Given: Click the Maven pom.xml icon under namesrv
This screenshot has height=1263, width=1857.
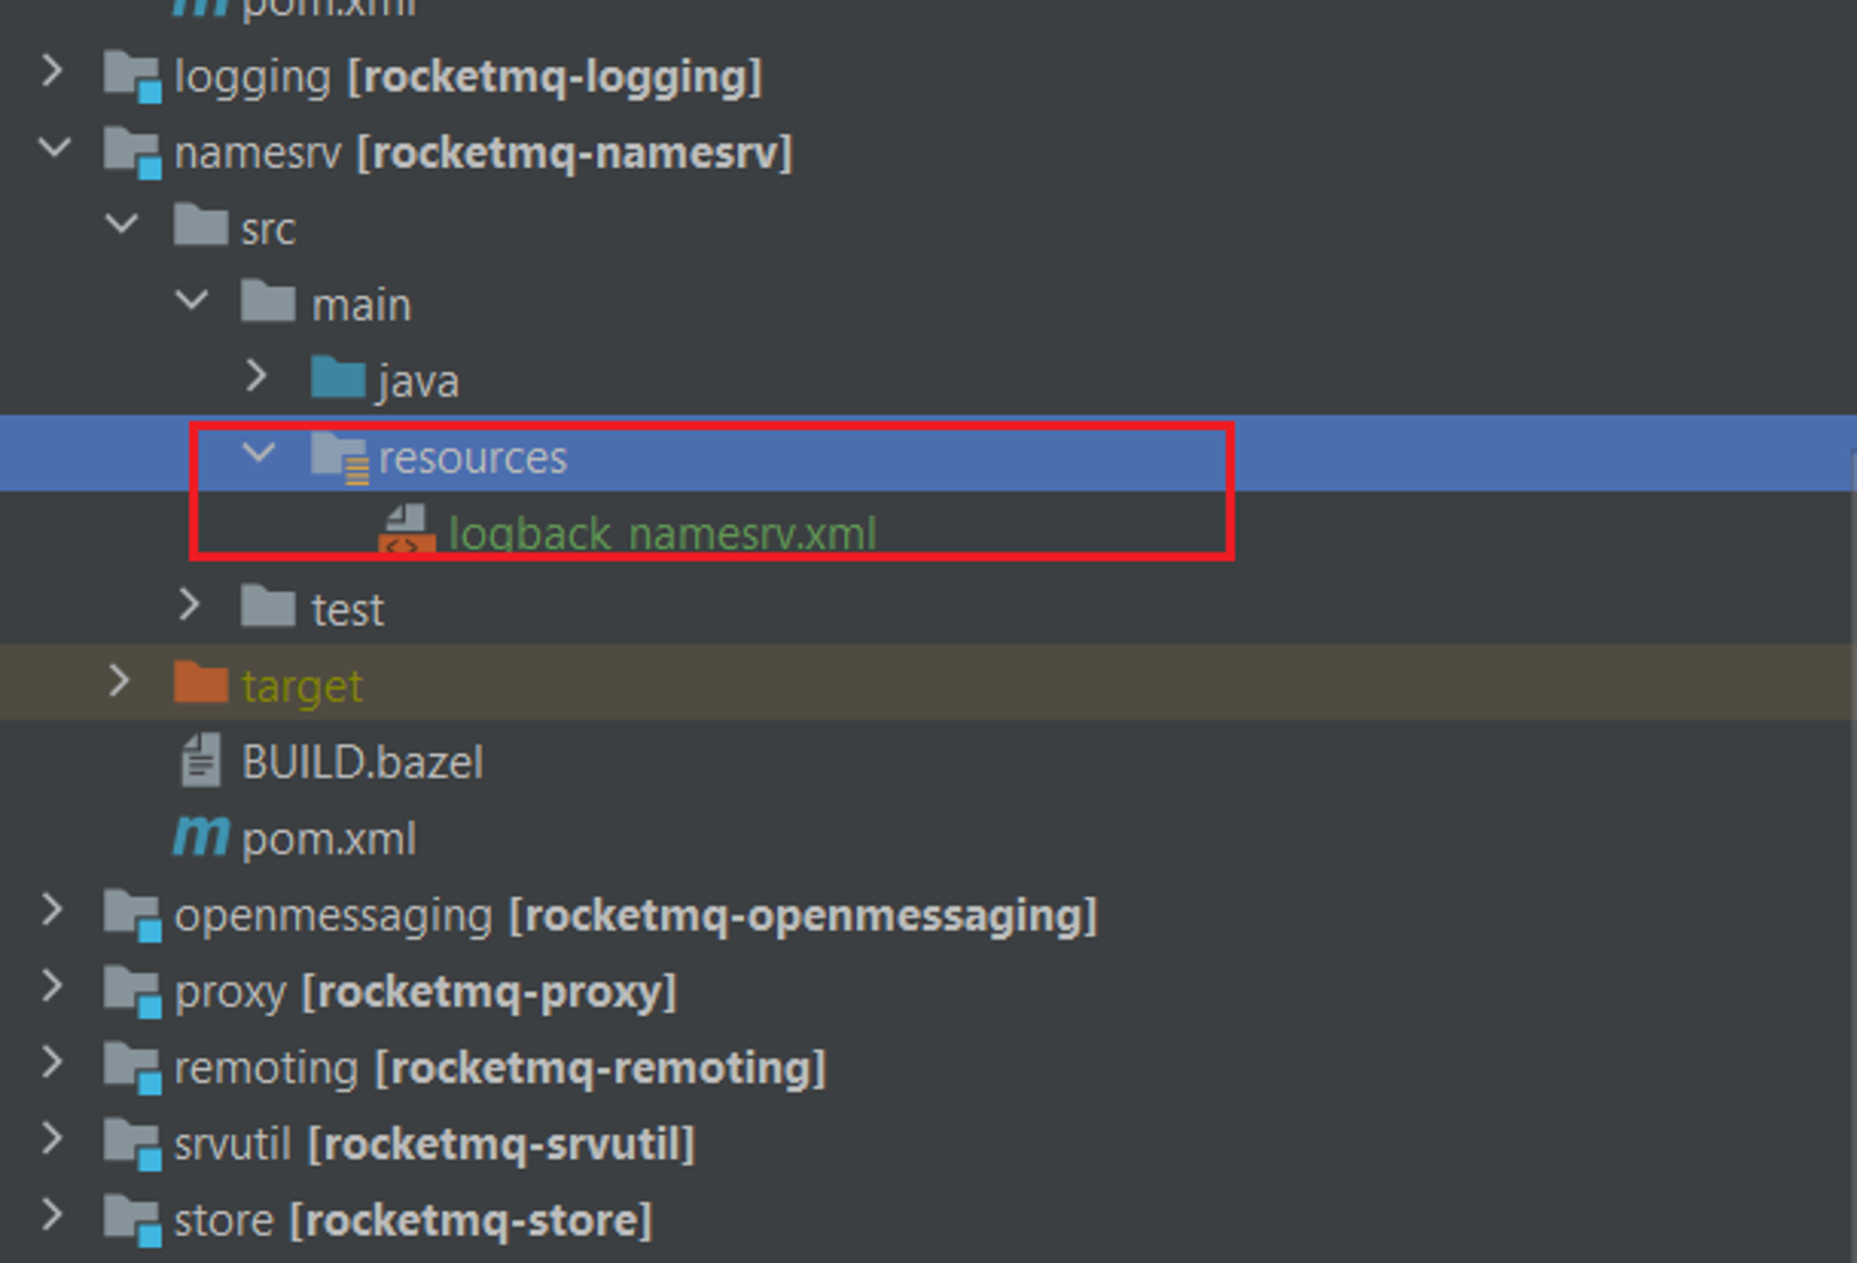Looking at the screenshot, I should pos(201,836).
